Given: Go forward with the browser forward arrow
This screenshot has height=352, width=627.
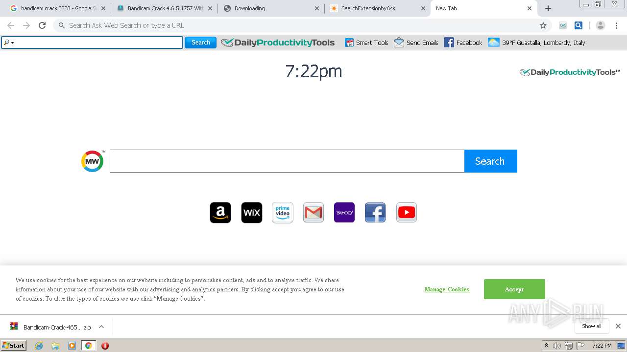Looking at the screenshot, I should [26, 25].
